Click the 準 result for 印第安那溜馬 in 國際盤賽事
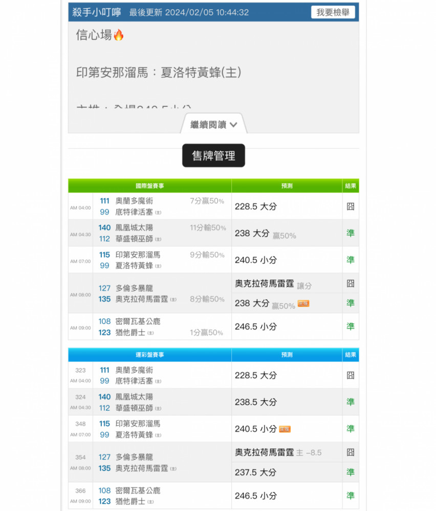Viewport: 436px width, 511px height. [350, 260]
